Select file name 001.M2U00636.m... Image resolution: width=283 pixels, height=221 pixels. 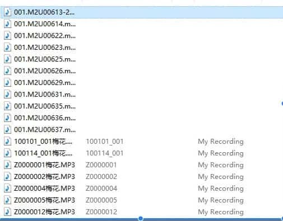(x=45, y=118)
